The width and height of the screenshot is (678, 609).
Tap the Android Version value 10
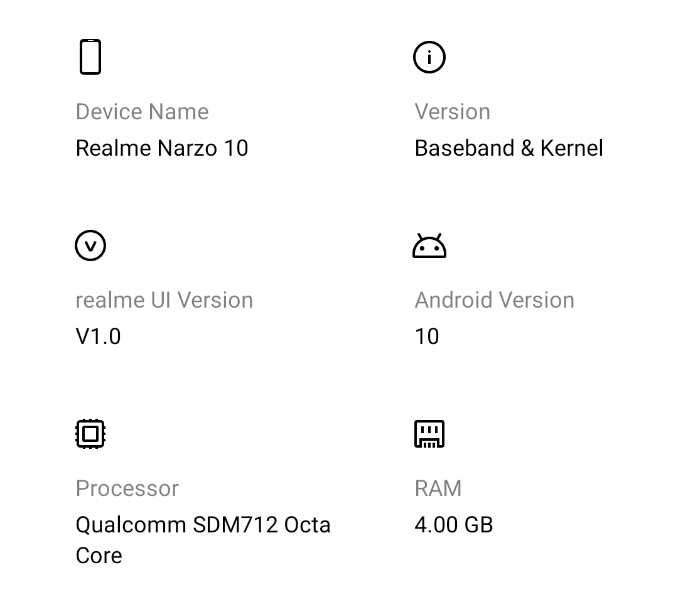(428, 336)
